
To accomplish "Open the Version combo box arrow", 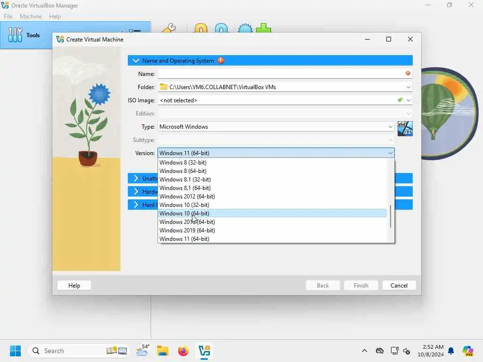I will point(390,153).
